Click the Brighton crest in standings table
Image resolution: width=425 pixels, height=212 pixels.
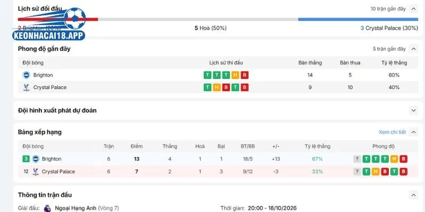point(36,159)
